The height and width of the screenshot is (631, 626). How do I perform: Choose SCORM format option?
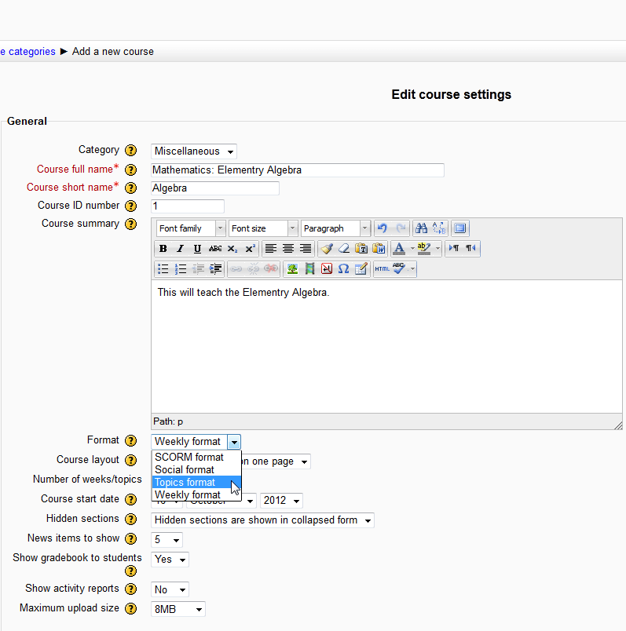coord(189,458)
